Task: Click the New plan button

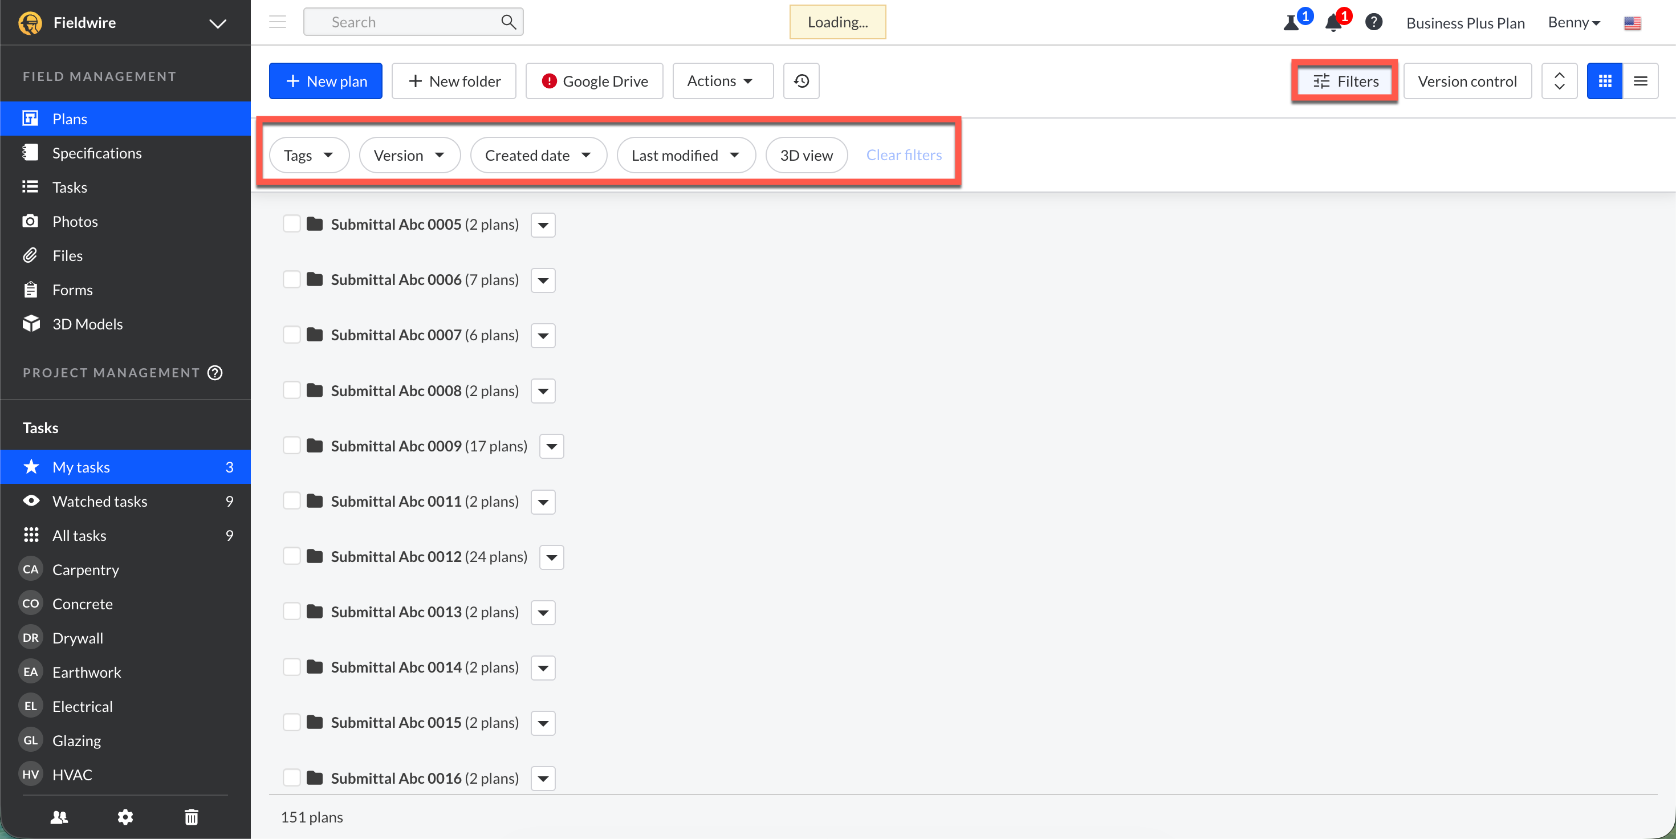Action: pyautogui.click(x=326, y=82)
